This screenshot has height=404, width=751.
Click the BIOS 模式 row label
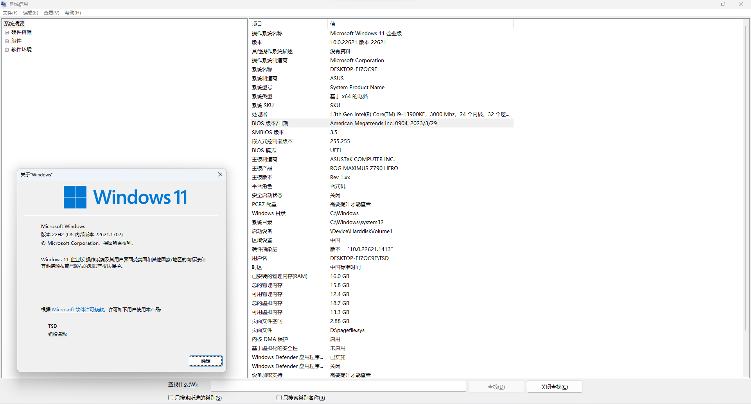264,150
